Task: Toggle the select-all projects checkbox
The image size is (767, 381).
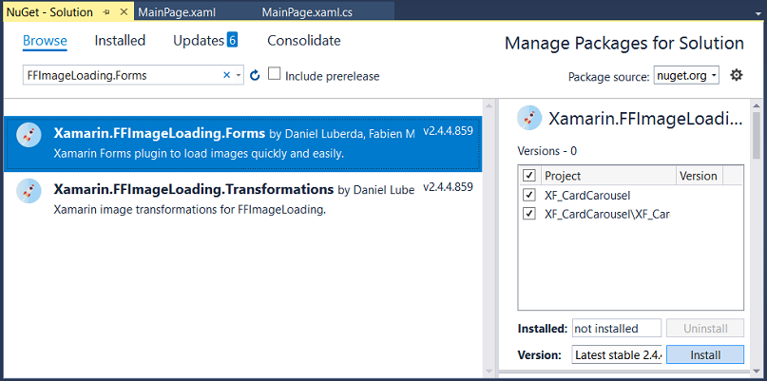Action: point(529,176)
